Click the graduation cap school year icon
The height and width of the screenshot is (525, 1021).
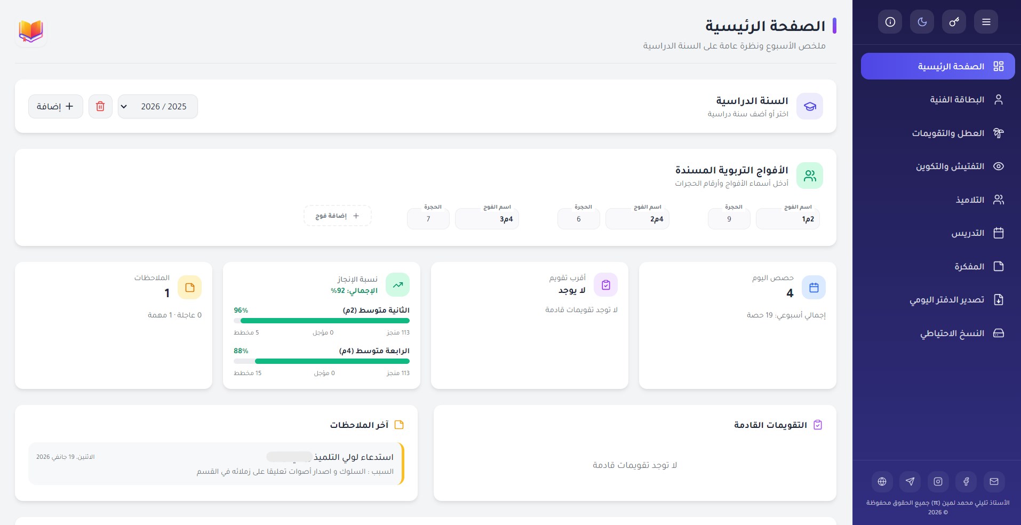point(810,106)
